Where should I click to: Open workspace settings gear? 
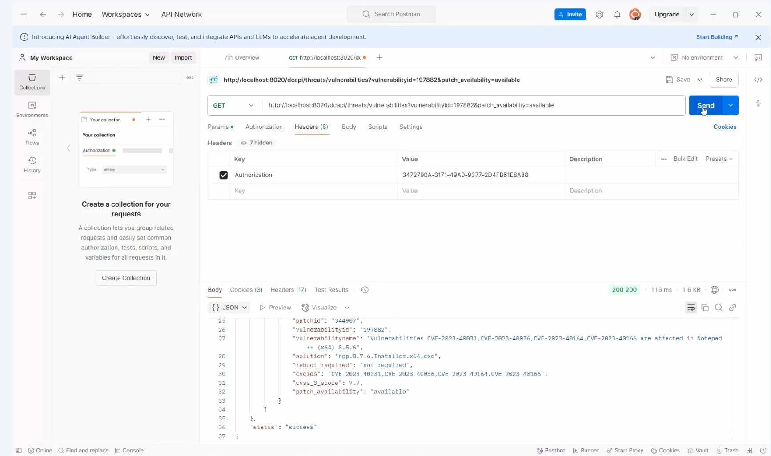pyautogui.click(x=599, y=14)
